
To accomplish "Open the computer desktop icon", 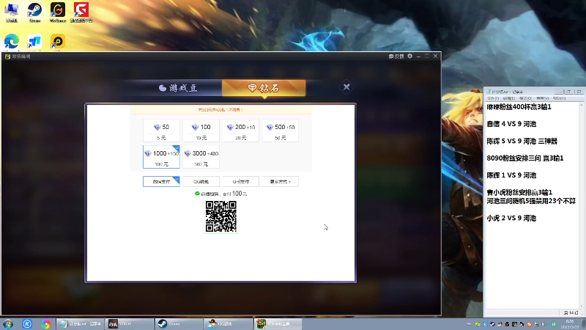I will click(x=12, y=12).
